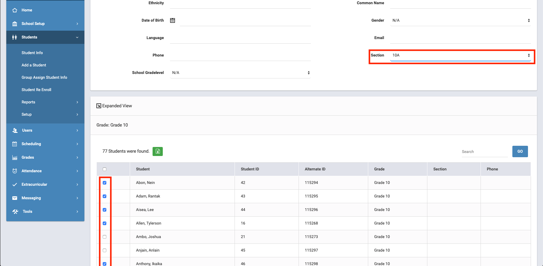Click the Messaging envelope icon

coord(15,198)
